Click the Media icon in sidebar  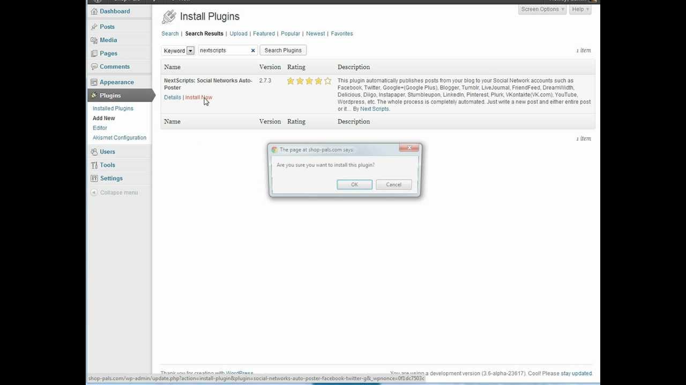coord(94,40)
